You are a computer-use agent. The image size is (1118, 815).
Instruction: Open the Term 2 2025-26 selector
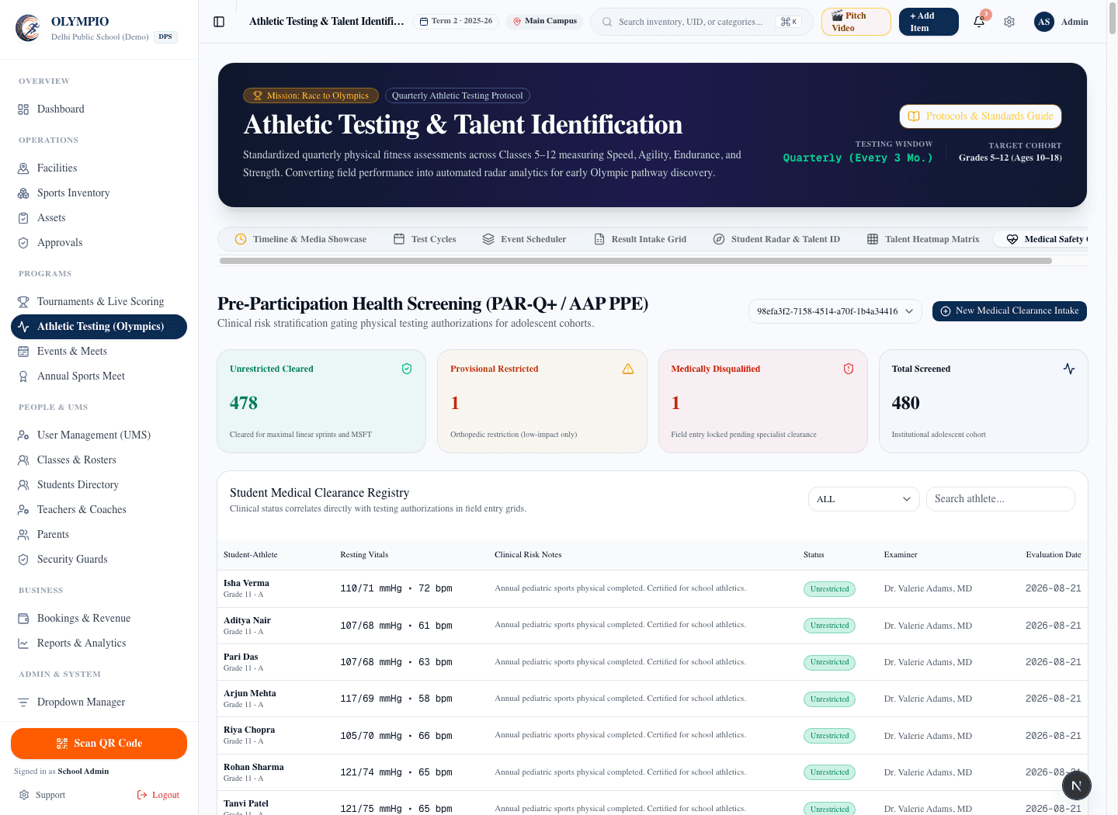click(x=456, y=21)
